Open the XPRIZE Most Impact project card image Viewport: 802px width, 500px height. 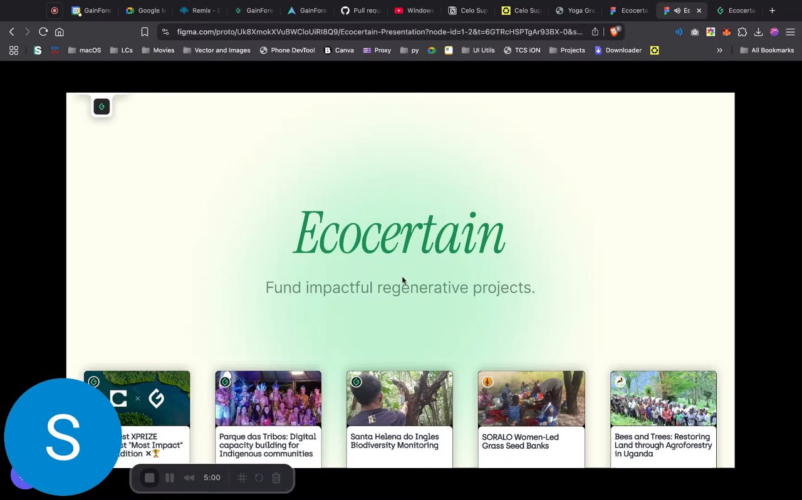pyautogui.click(x=137, y=399)
